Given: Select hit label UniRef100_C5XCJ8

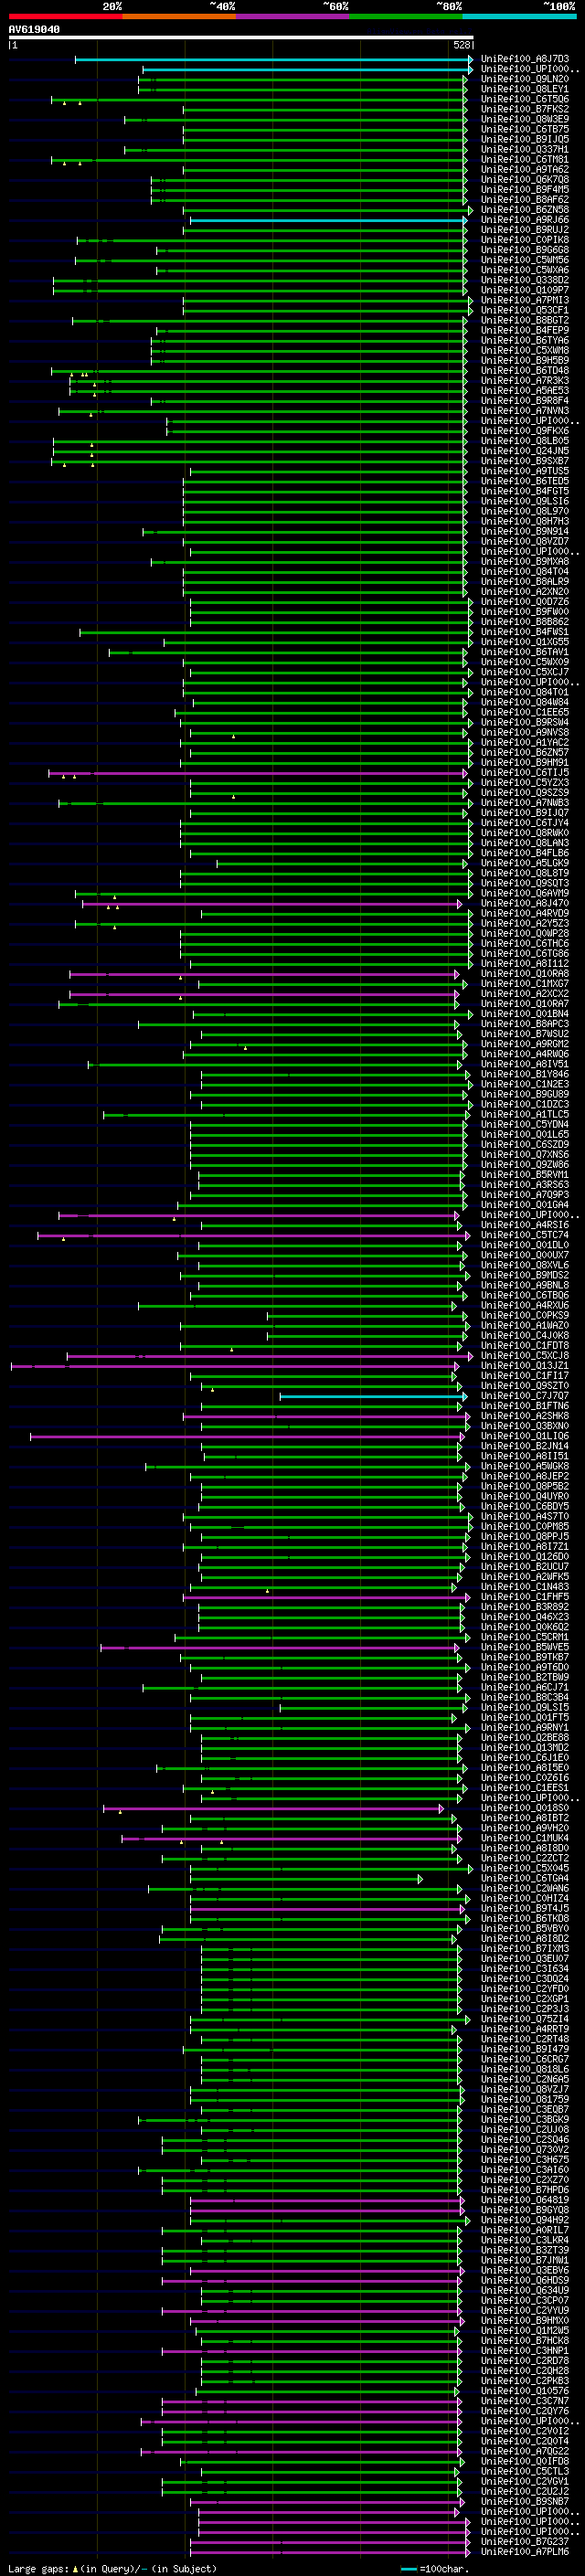Looking at the screenshot, I should point(525,1356).
